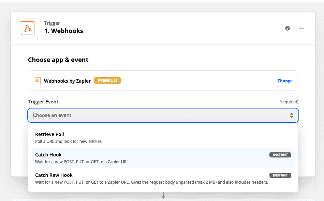Screen dimensions: 324x201
Task: Click the Trigger Event field label
Action: [x=43, y=102]
